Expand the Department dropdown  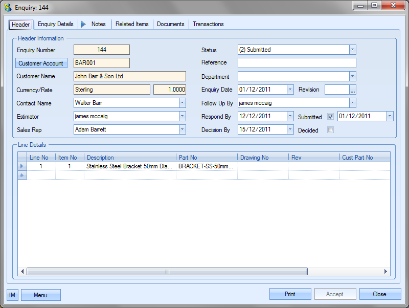[x=352, y=76]
